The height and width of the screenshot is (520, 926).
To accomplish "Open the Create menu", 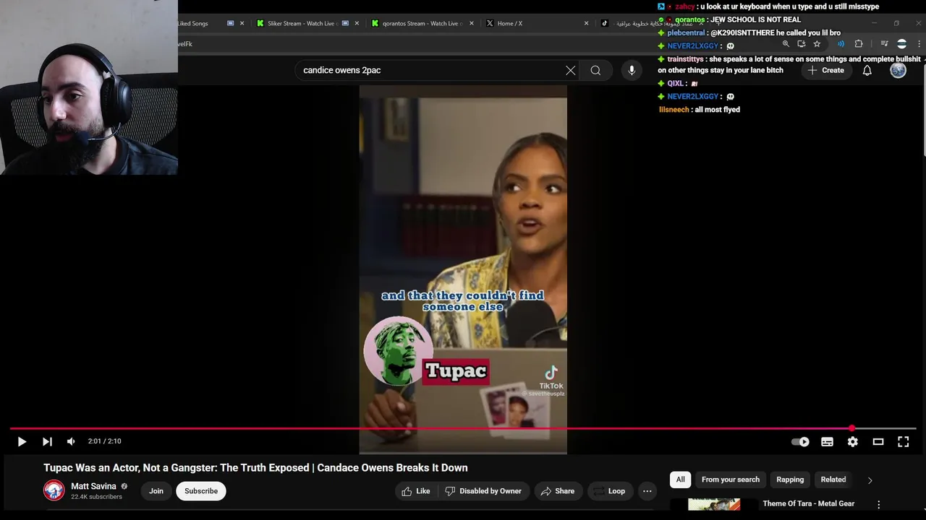I will (x=825, y=70).
